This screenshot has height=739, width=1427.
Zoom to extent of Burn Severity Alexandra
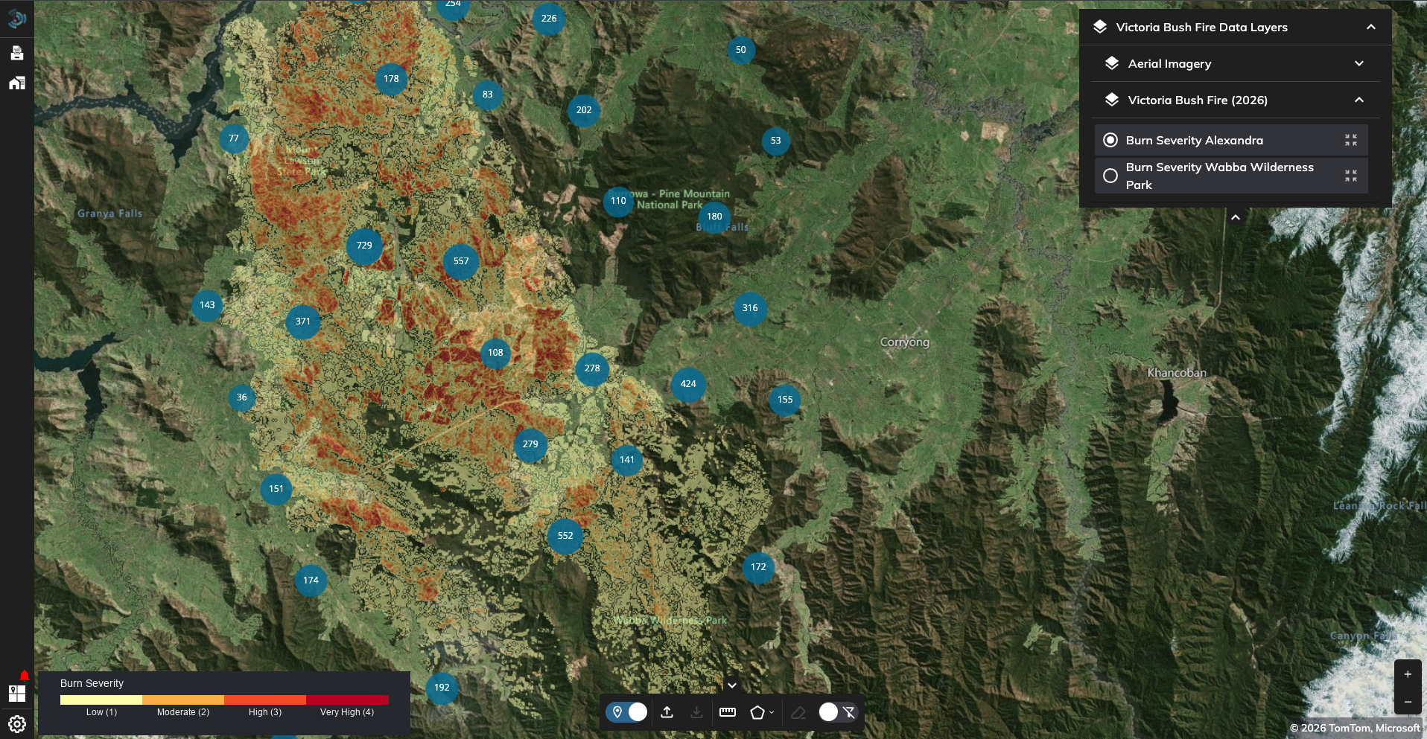tap(1351, 140)
